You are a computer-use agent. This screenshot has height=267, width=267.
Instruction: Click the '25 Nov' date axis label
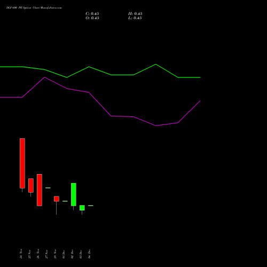pos(30,254)
